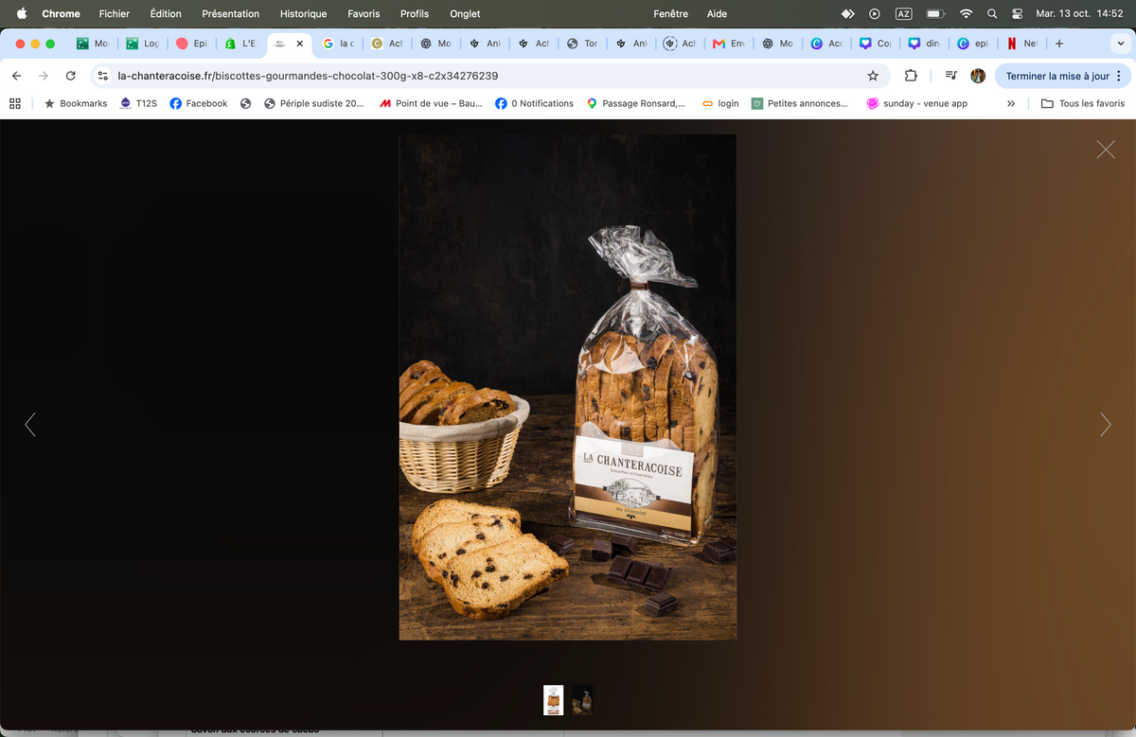Open the unlabeled globe bookmark
Screen dimensions: 1136x737
(245, 103)
